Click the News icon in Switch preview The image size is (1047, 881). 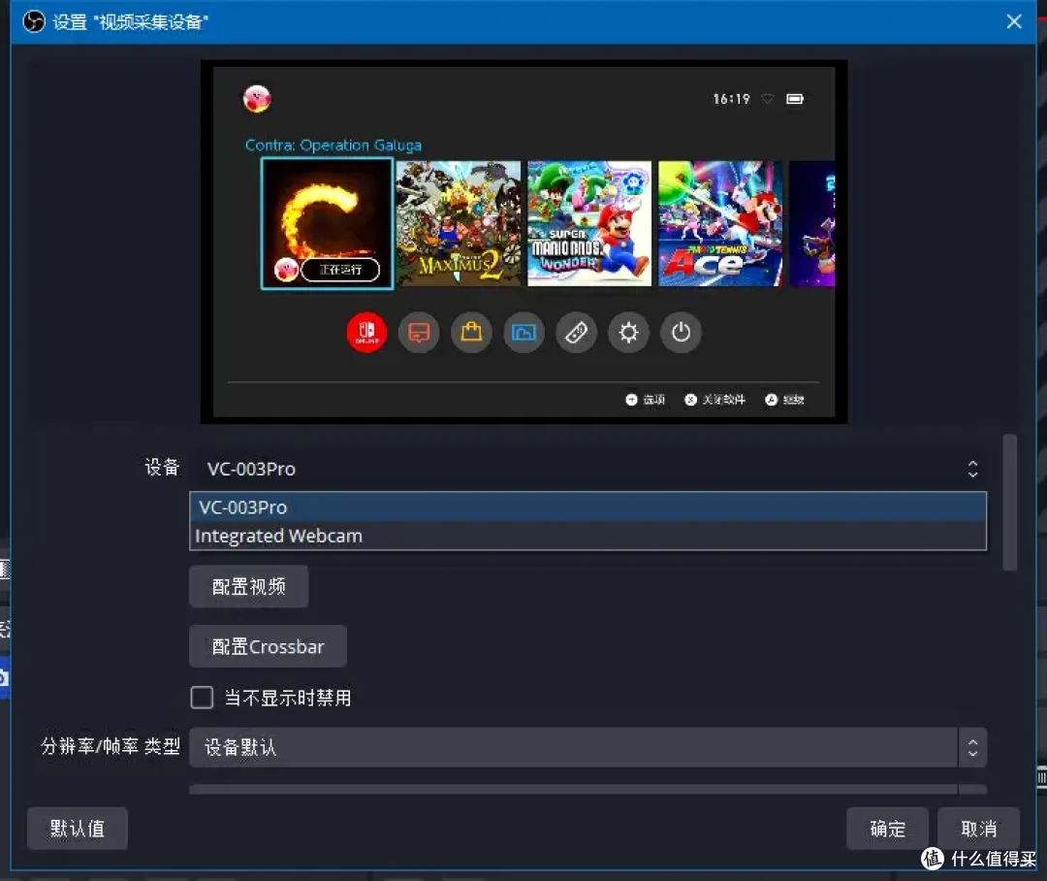[x=419, y=332]
